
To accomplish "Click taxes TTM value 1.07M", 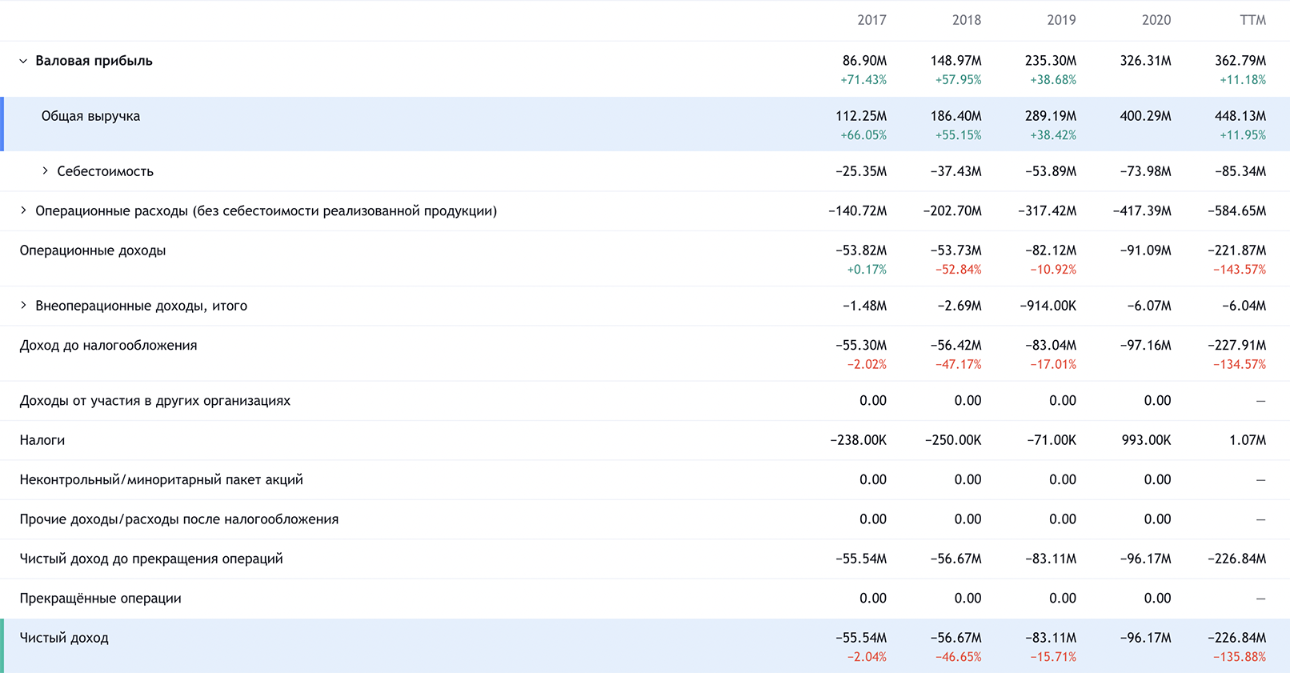I will (x=1248, y=440).
